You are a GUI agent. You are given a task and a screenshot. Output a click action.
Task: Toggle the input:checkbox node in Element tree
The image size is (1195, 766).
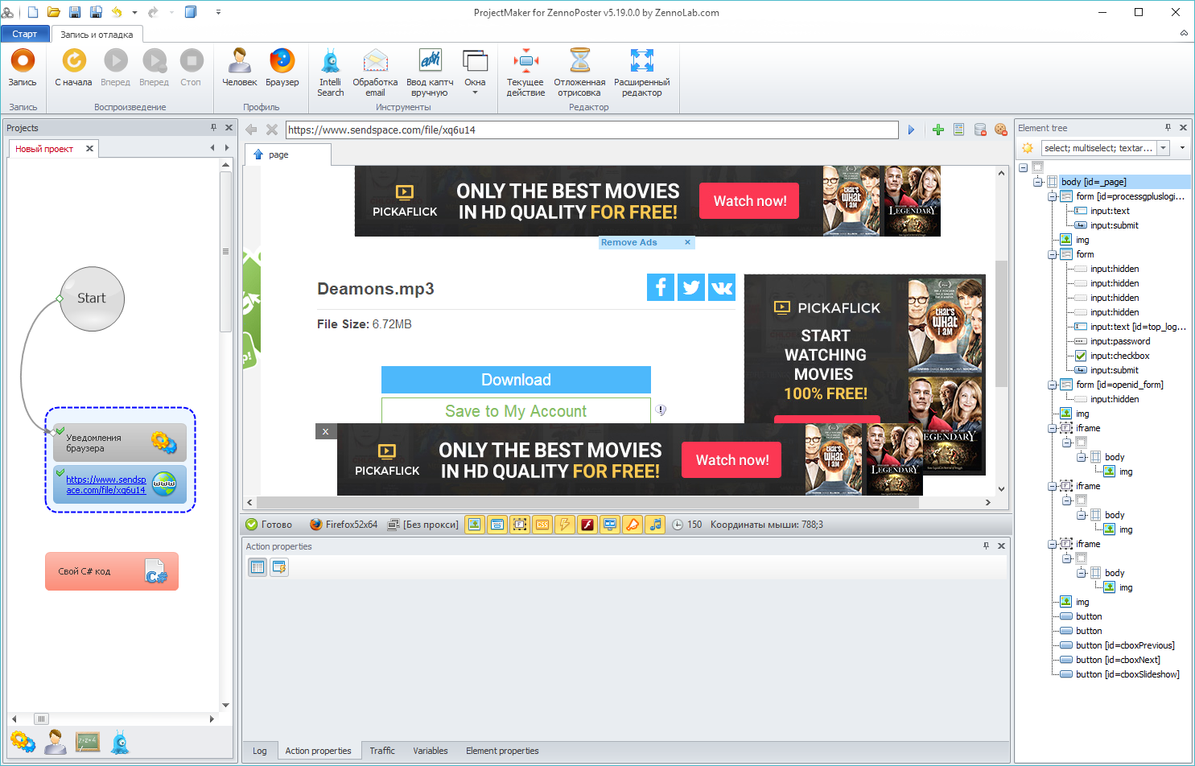click(x=1081, y=356)
